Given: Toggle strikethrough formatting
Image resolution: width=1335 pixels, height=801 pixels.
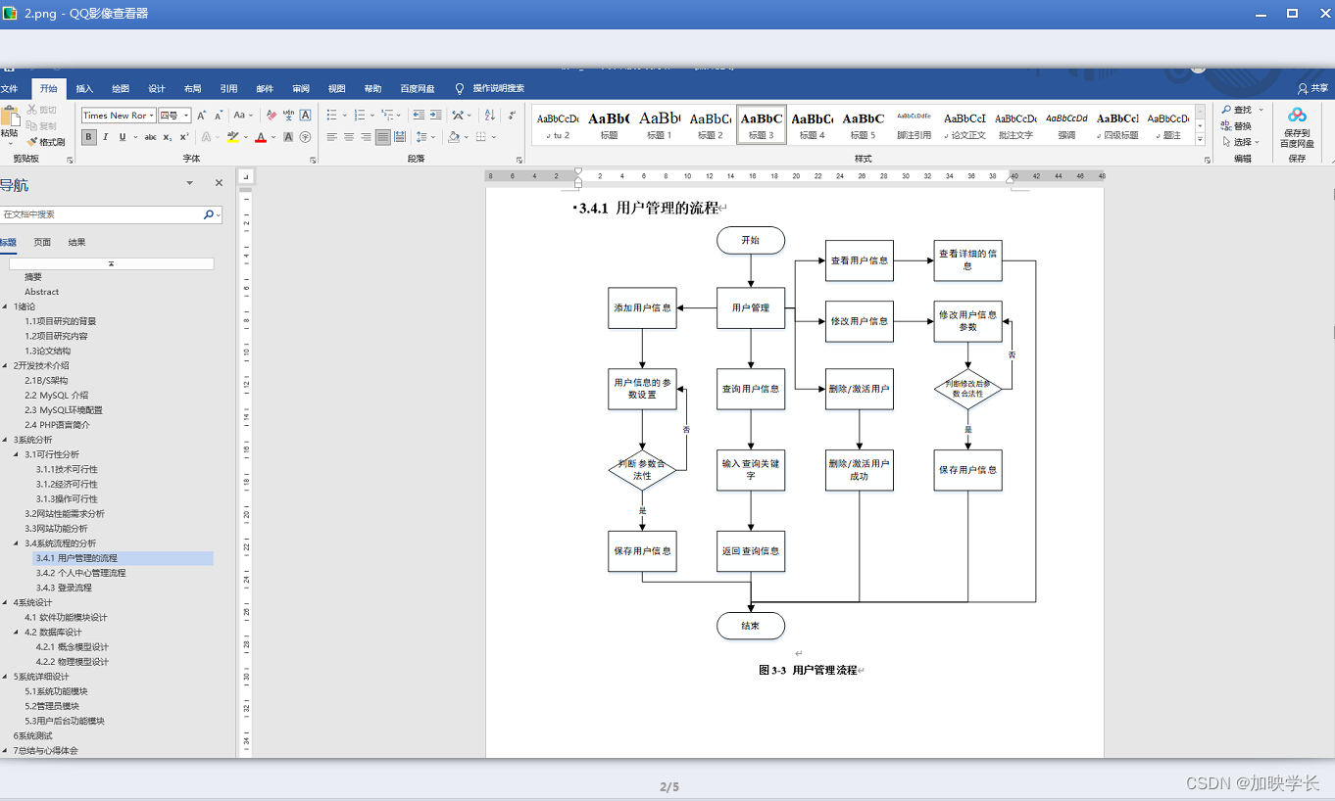Looking at the screenshot, I should 151,136.
